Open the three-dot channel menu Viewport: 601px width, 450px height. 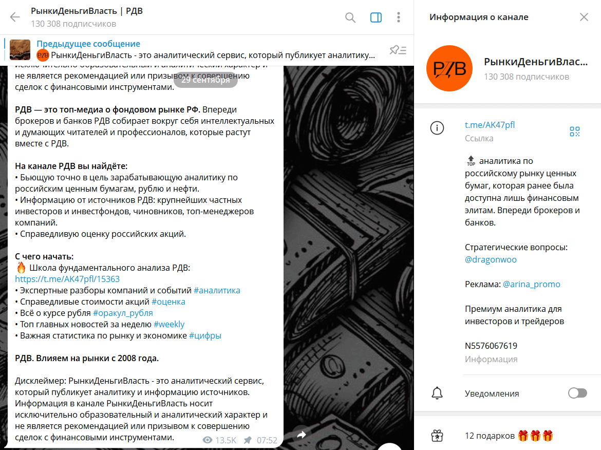click(x=399, y=17)
